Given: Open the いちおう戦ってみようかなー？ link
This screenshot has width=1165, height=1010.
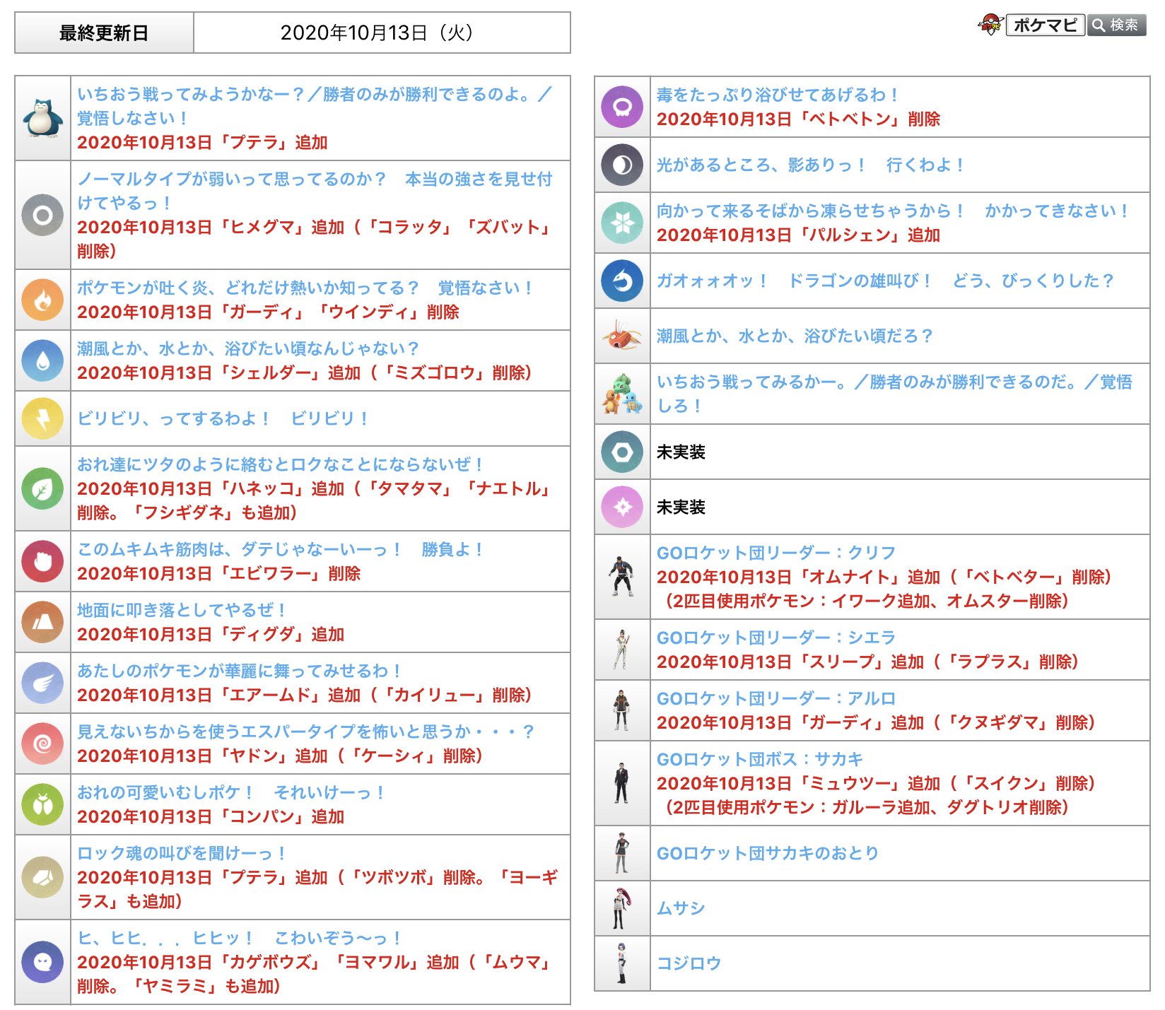Looking at the screenshot, I should coord(315,106).
